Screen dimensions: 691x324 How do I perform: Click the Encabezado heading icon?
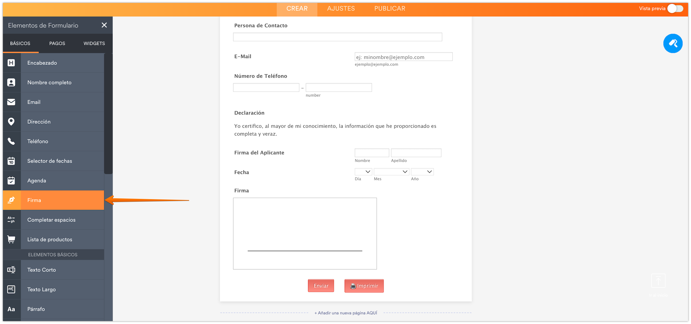pos(11,63)
